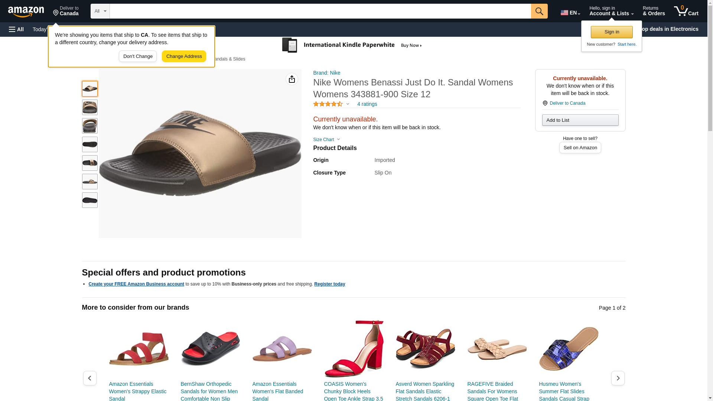Go to previous carousel page arrow

pos(90,378)
